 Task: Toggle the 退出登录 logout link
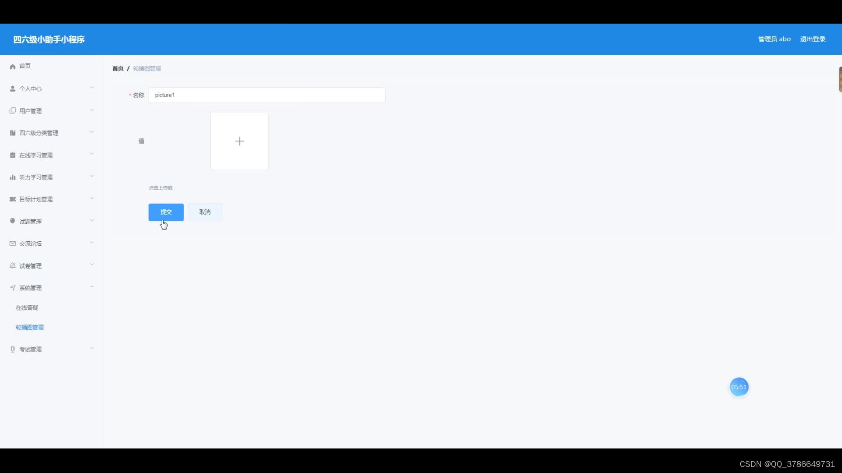pyautogui.click(x=813, y=39)
